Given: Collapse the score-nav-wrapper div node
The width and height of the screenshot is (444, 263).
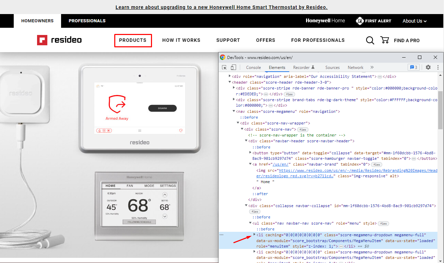Looking at the screenshot, I should pyautogui.click(x=238, y=123).
